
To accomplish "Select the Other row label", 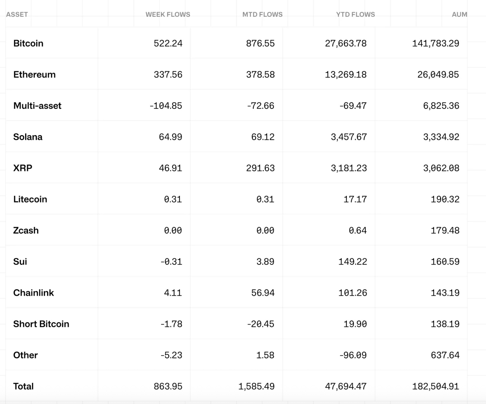I will click(x=25, y=355).
